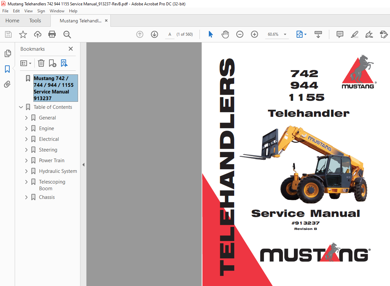The height and width of the screenshot is (286, 390).
Task: Open the View menu
Action: (x=28, y=11)
